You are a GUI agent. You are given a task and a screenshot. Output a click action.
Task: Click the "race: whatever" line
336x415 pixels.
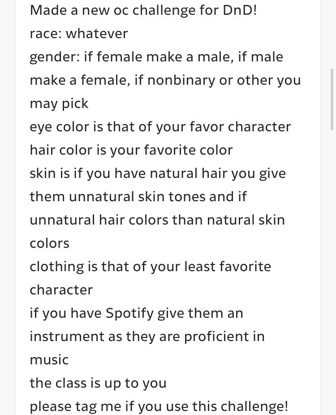[79, 34]
